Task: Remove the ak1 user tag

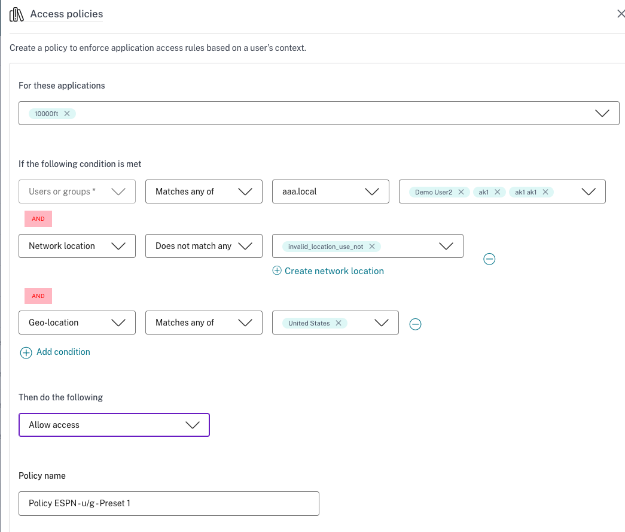Action: [x=497, y=192]
